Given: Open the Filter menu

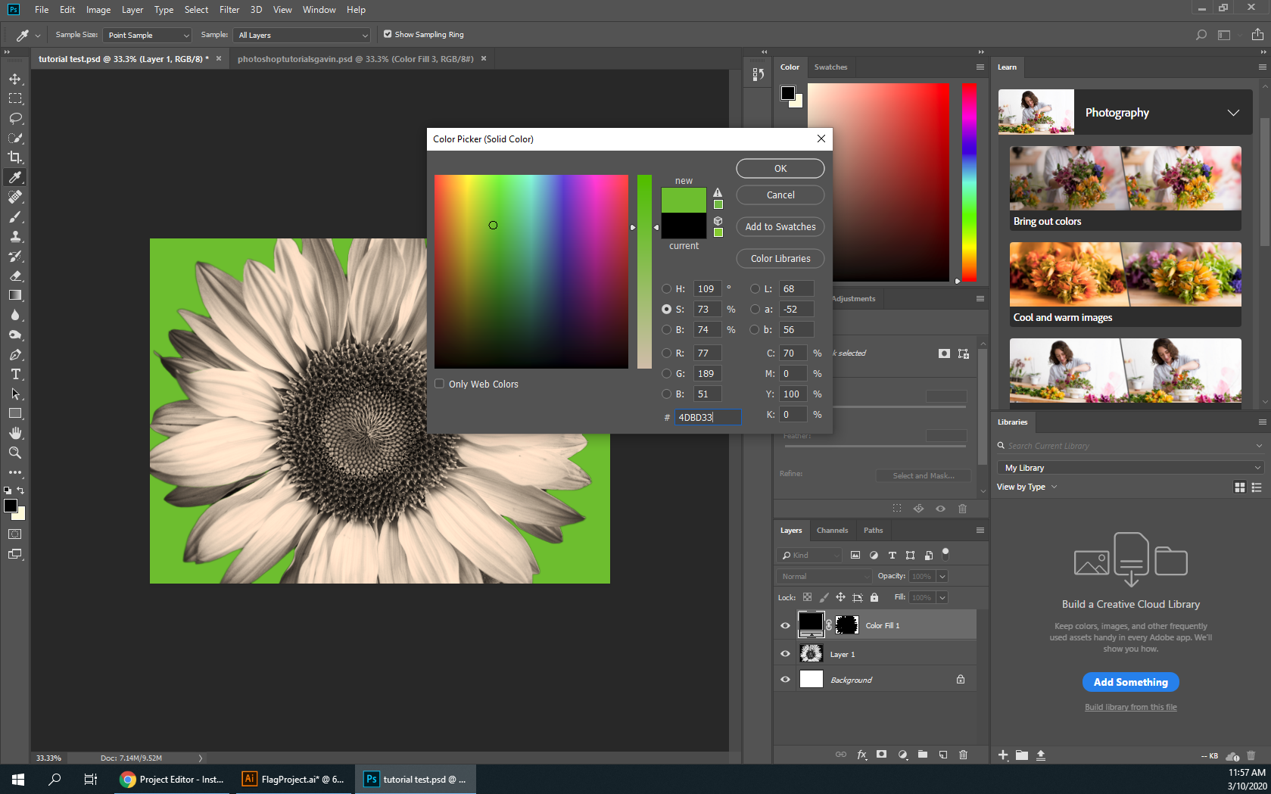Looking at the screenshot, I should 229,10.
